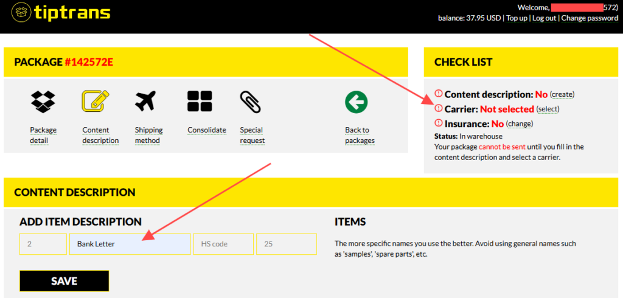
Task: Click the red 'cannot be sent' text
Action: [502, 147]
